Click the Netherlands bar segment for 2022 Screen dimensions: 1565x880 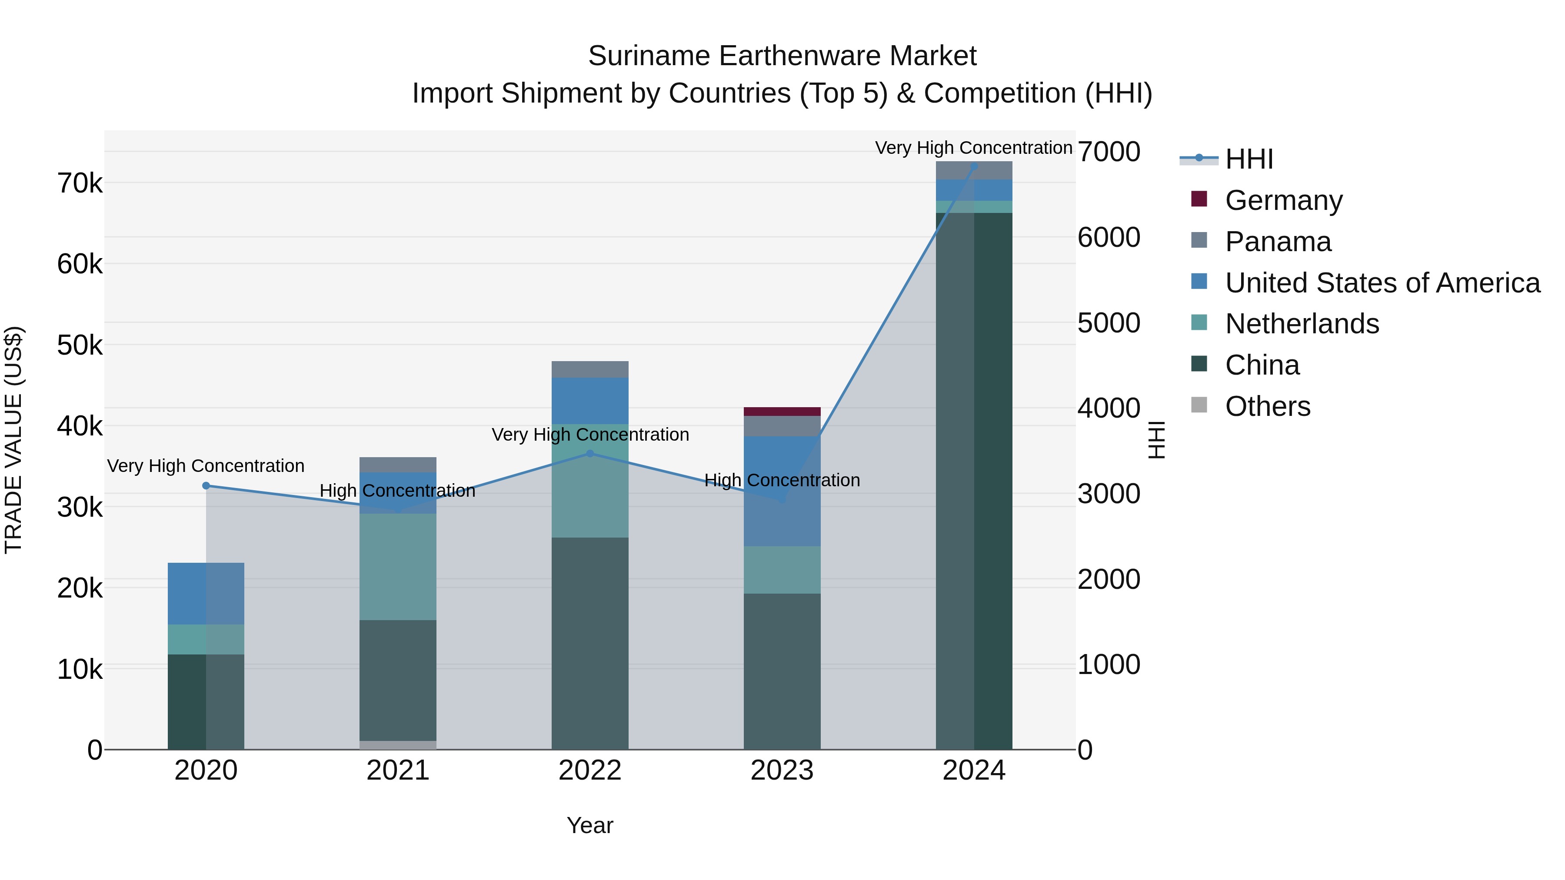pos(590,481)
